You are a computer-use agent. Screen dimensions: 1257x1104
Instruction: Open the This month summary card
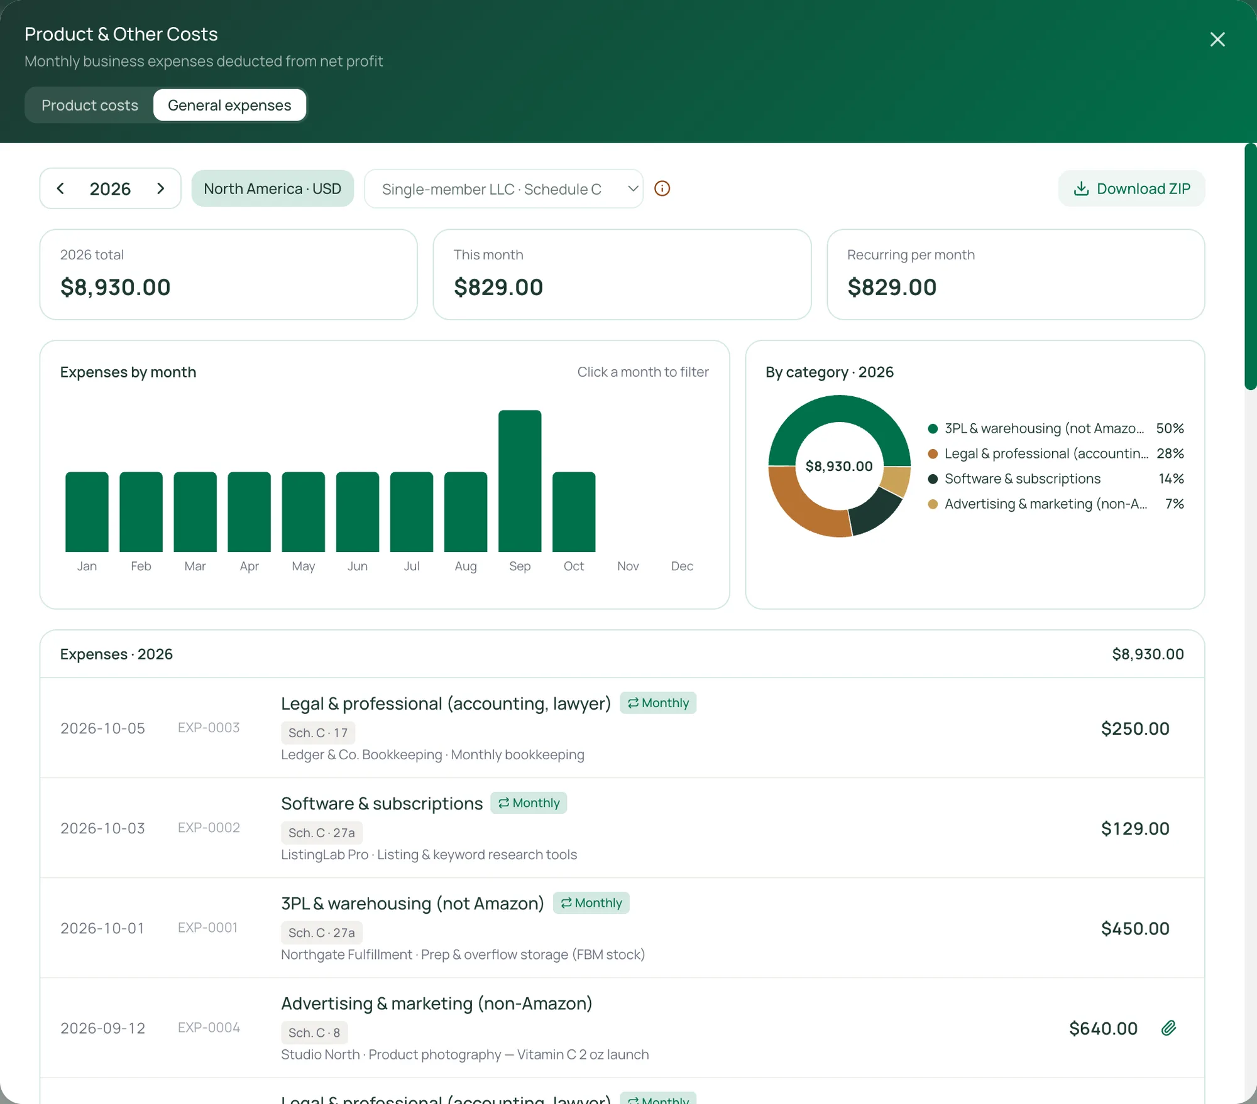click(x=622, y=274)
